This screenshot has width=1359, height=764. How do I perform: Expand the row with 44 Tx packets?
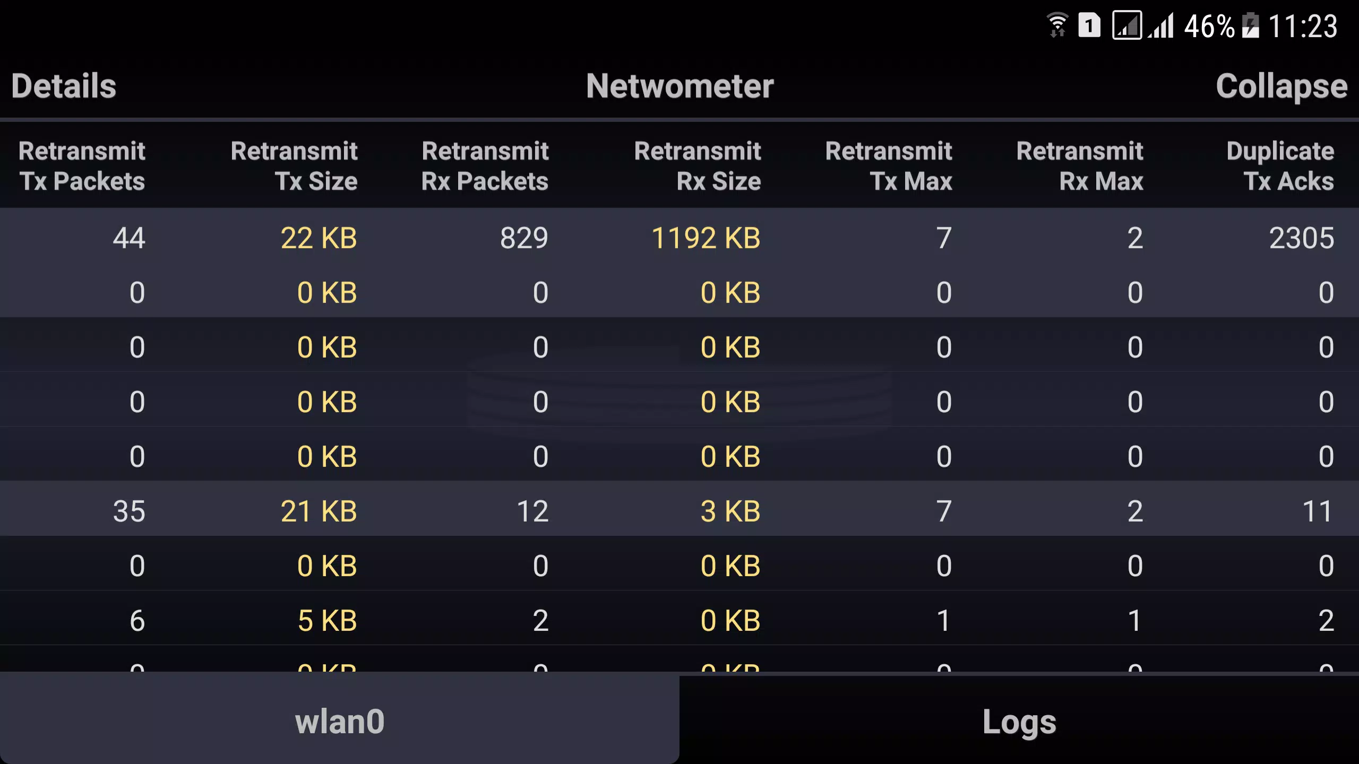[679, 238]
